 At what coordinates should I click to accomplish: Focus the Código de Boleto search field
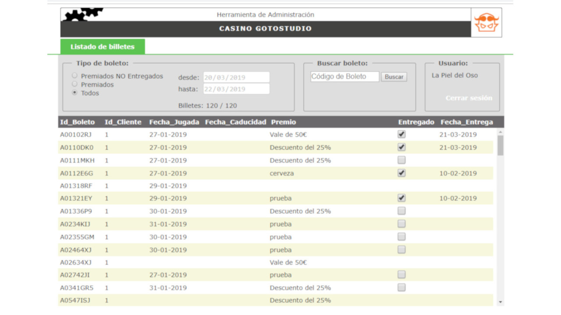tap(344, 77)
